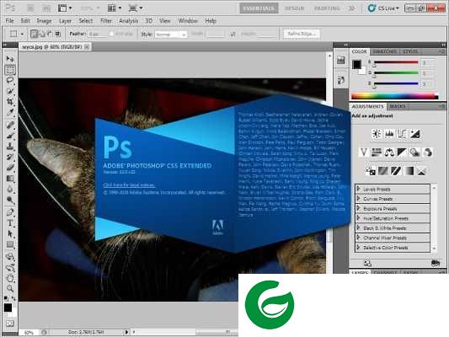This screenshot has height=337, width=449.
Task: Open the Filter menu
Action: (x=106, y=21)
